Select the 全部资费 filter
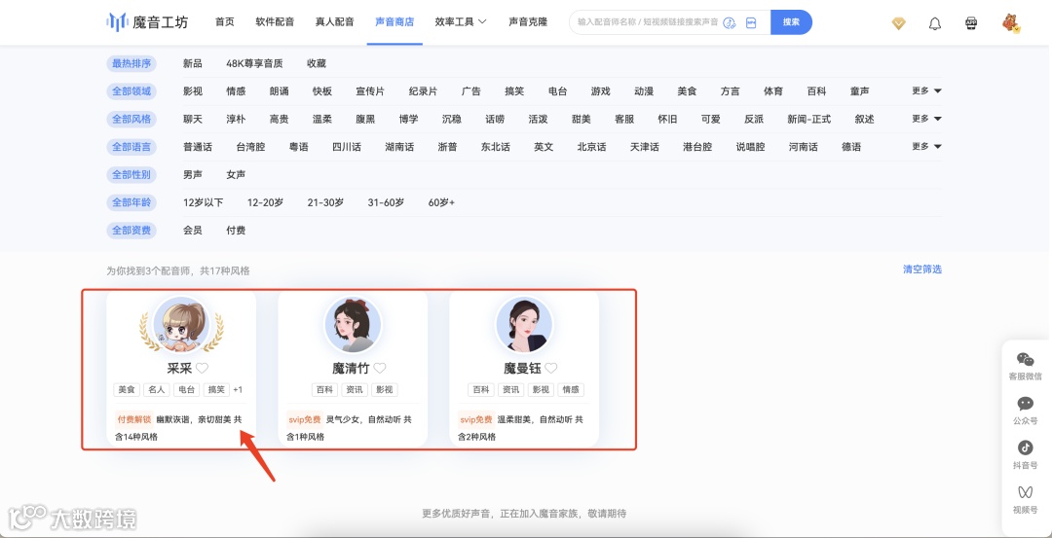Screen dimensions: 1052x538 pos(131,231)
